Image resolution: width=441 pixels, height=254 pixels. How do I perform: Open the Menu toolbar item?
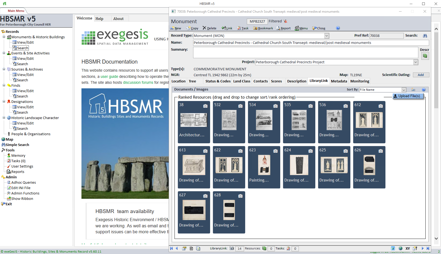coord(301,28)
